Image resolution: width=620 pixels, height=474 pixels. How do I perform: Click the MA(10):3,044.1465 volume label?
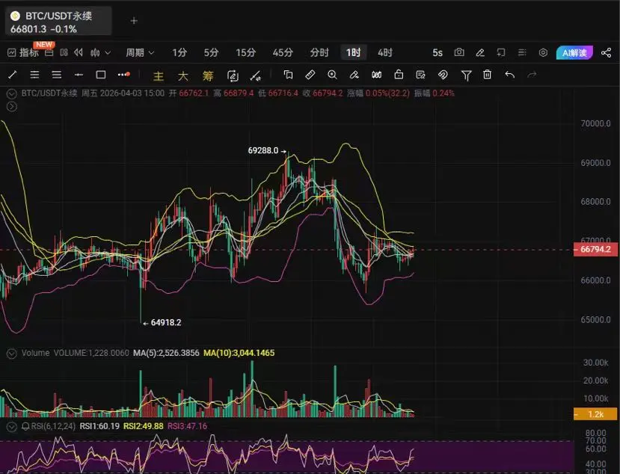239,353
